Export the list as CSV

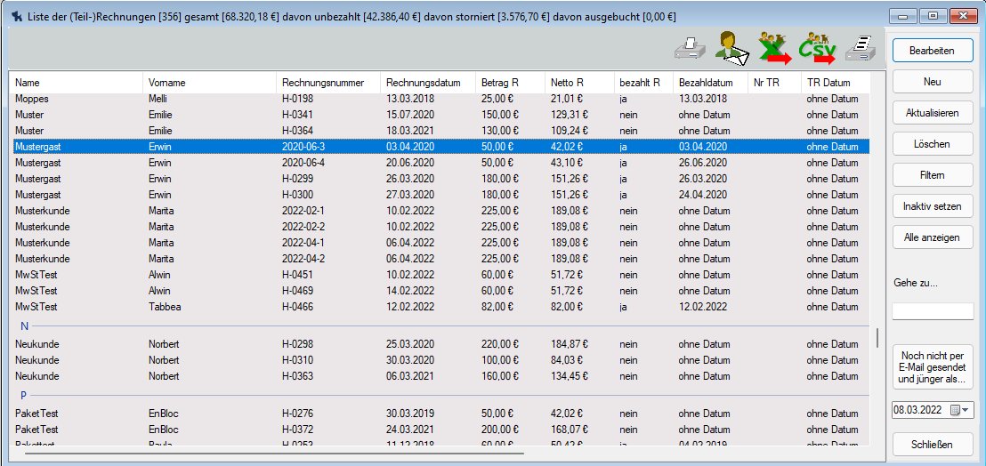point(817,48)
